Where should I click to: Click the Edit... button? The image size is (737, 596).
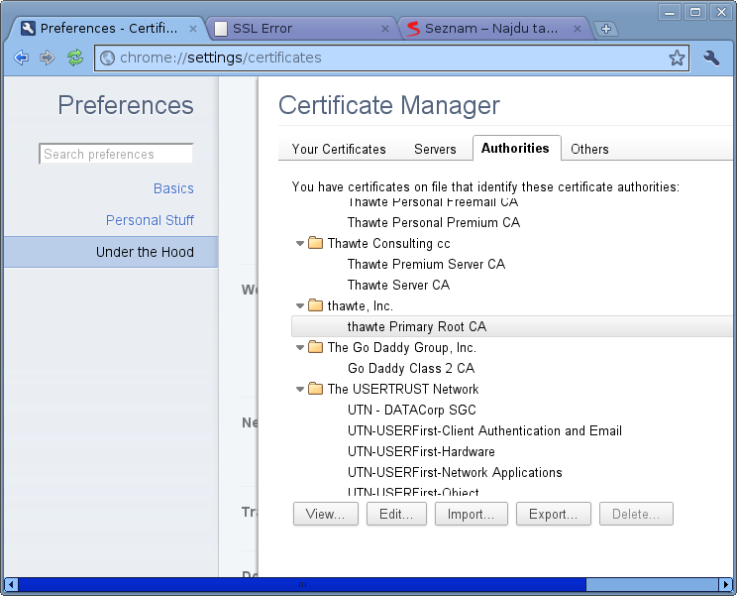(396, 514)
